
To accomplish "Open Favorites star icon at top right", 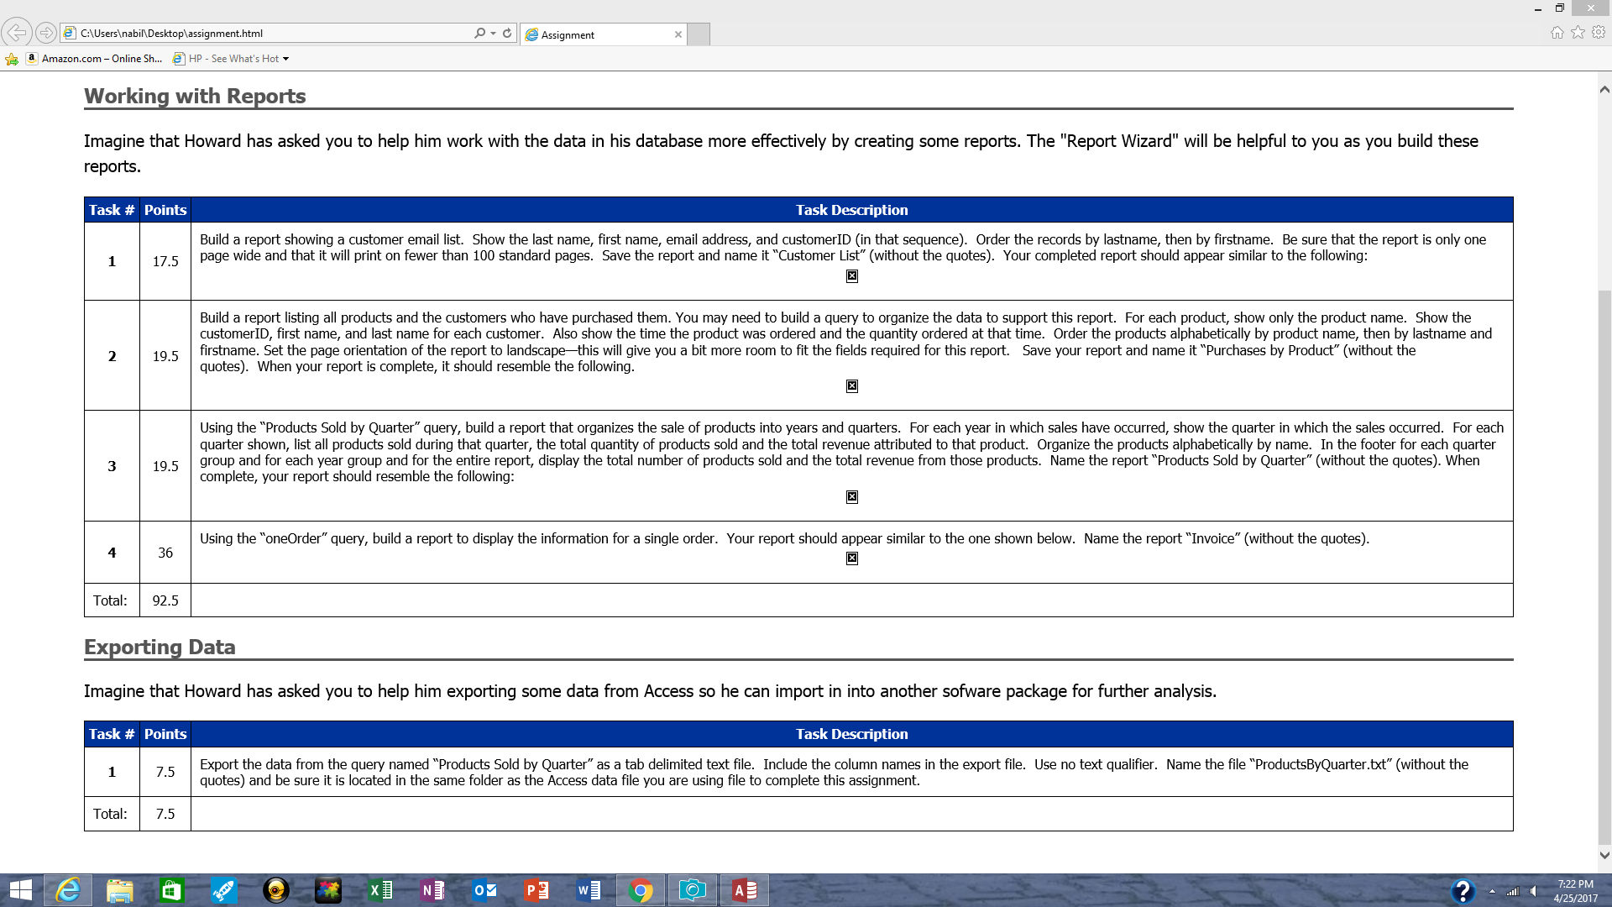I will click(x=1578, y=32).
